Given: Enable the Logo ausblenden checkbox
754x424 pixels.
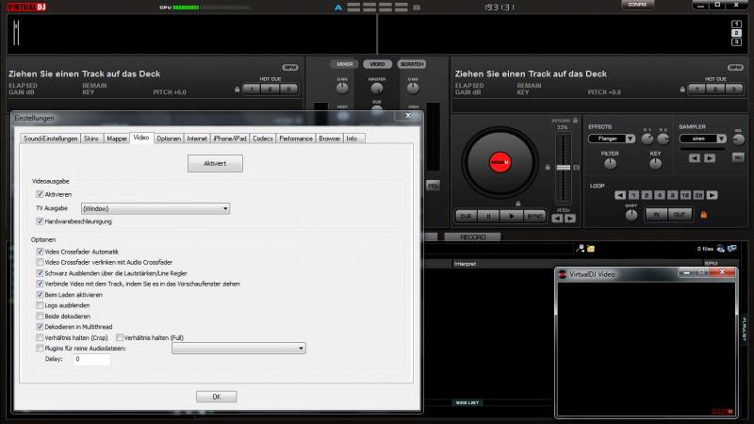Looking at the screenshot, I should coord(40,305).
